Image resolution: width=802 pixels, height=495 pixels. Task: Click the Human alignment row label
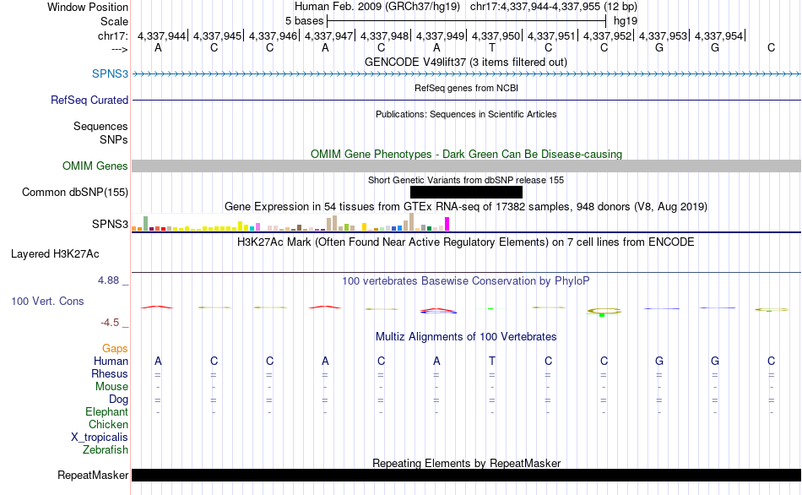coord(111,362)
